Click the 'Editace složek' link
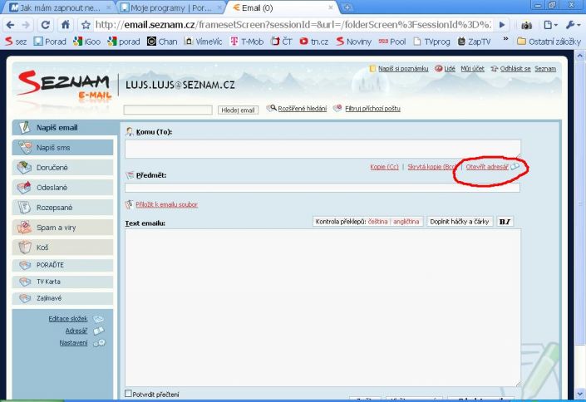Viewport: 586px width, 402px height. coord(68,319)
